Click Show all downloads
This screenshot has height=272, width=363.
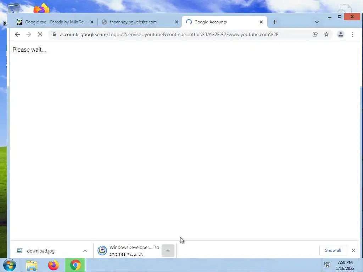[333, 250]
